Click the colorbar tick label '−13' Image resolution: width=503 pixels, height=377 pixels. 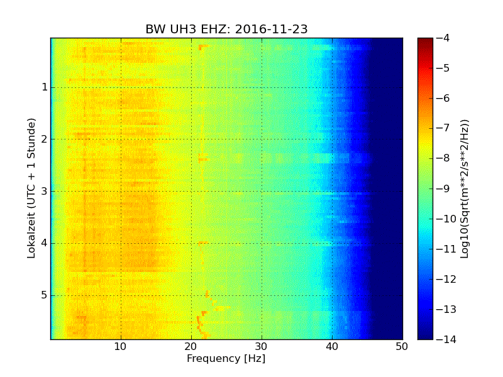(x=446, y=309)
